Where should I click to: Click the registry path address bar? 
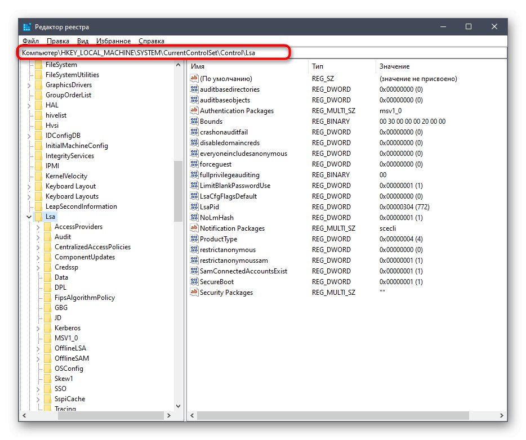(262, 53)
